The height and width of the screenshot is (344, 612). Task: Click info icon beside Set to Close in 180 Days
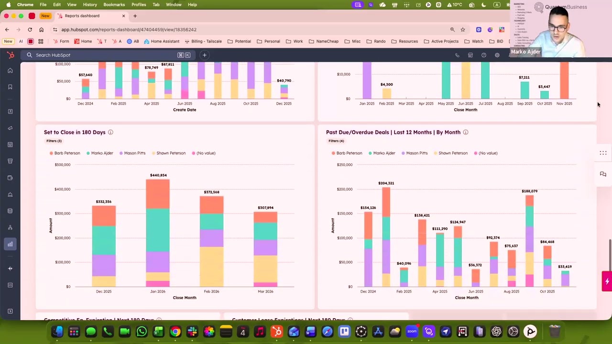[x=110, y=132]
